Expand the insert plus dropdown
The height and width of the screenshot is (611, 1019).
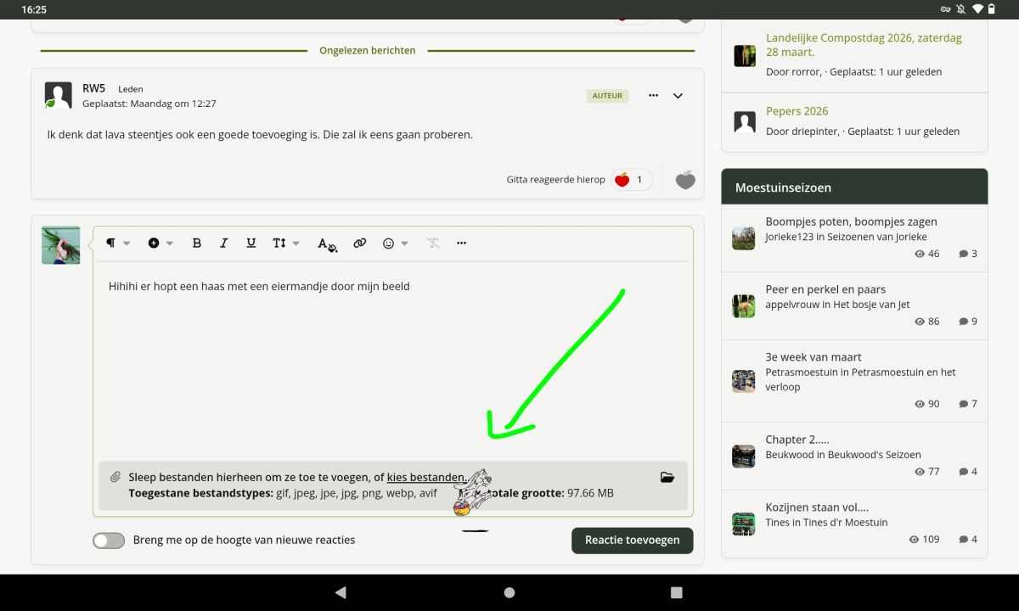click(160, 244)
